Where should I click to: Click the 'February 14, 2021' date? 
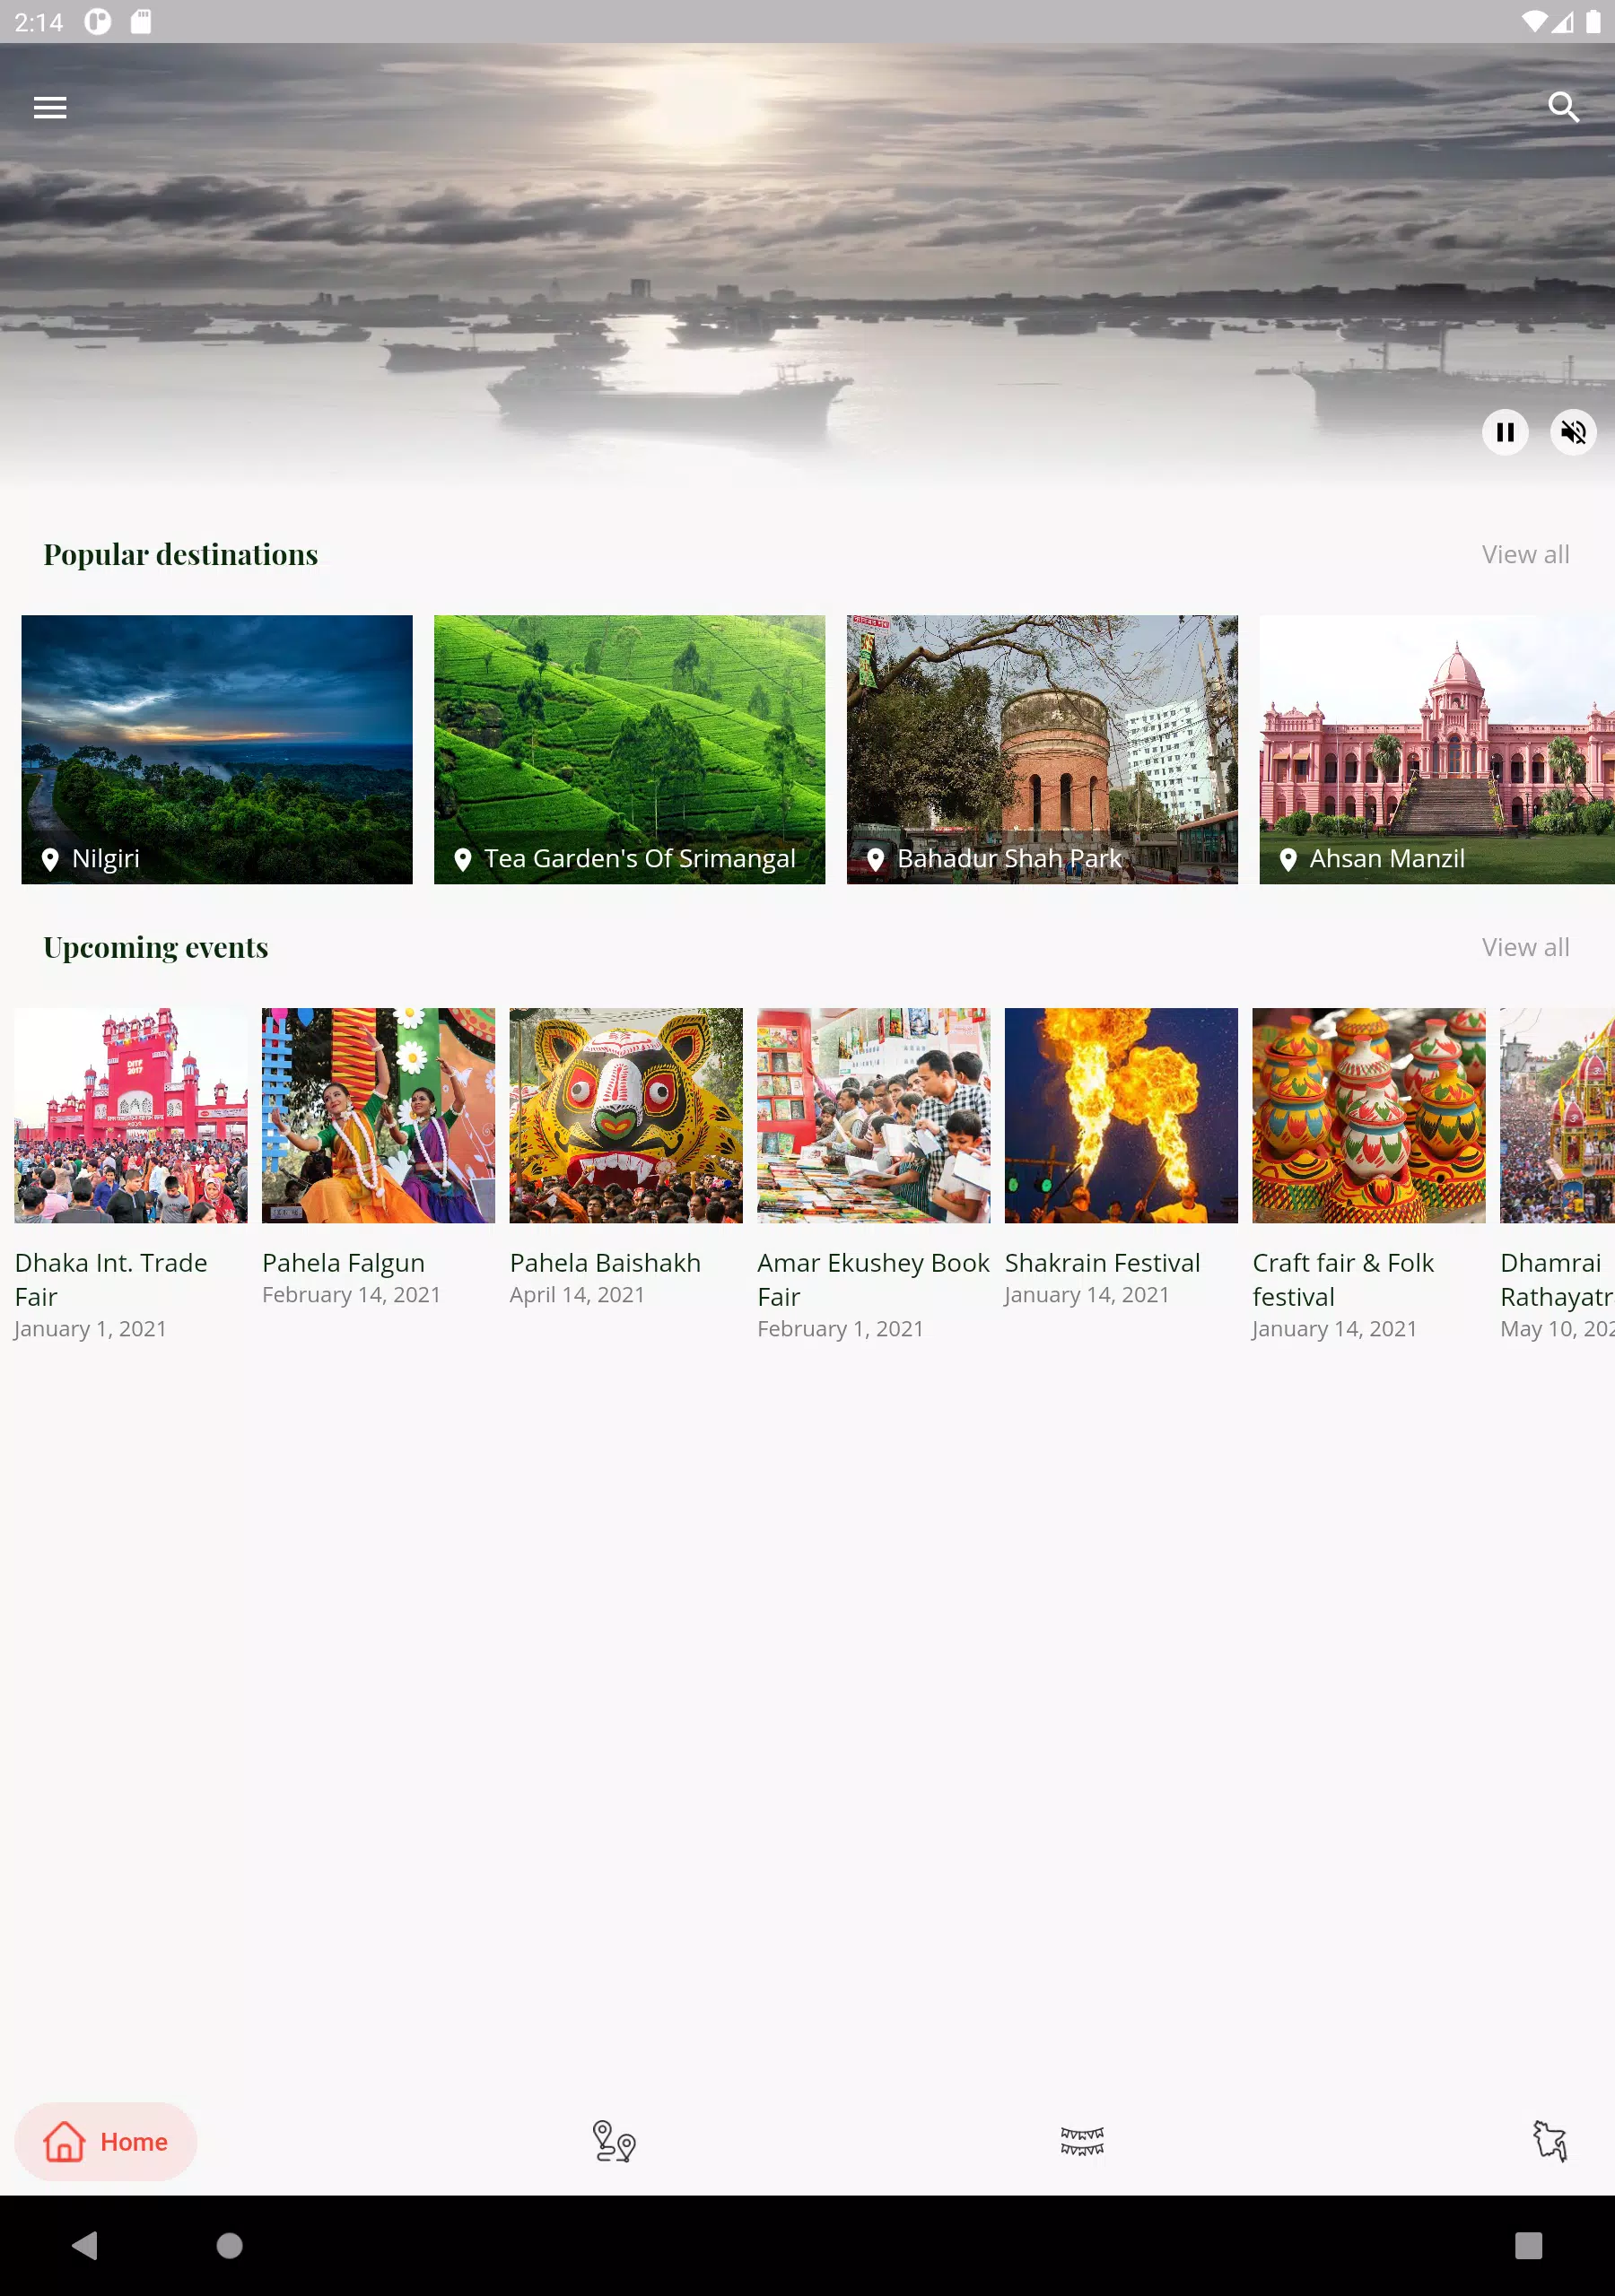[351, 1295]
